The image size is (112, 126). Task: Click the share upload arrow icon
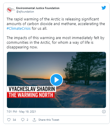pyautogui.click(x=34, y=120)
